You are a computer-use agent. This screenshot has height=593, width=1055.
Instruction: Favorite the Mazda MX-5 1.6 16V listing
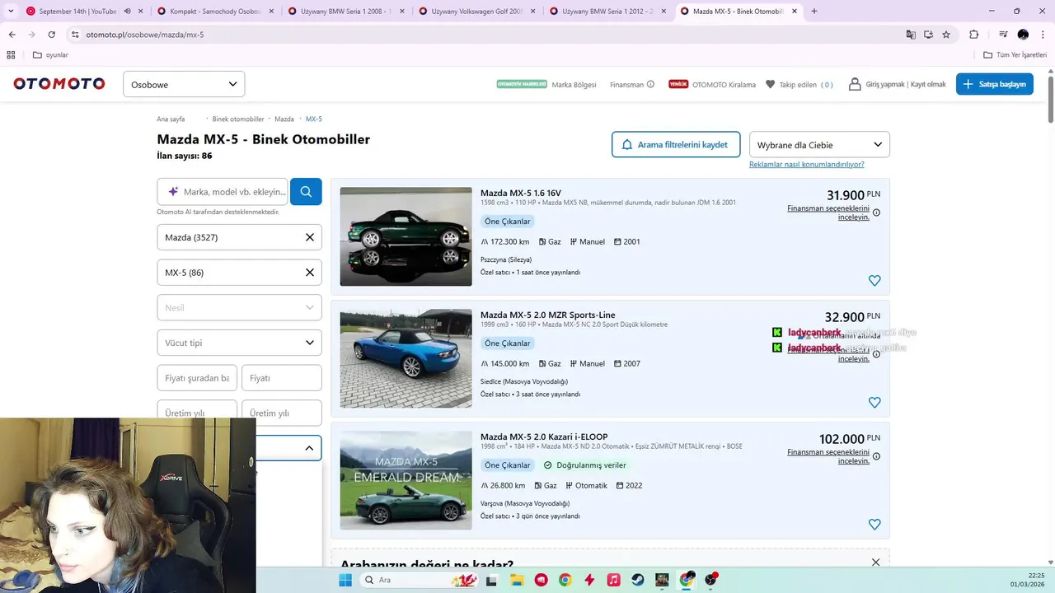874,281
